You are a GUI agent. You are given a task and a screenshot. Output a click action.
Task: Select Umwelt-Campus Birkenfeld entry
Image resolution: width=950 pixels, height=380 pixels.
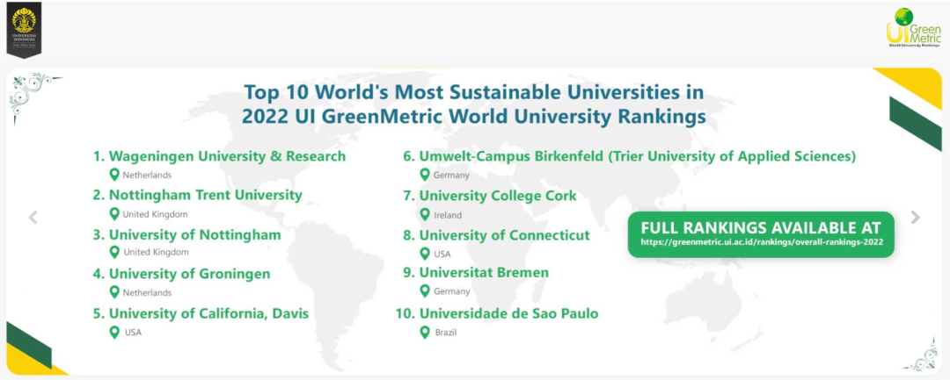coord(630,156)
